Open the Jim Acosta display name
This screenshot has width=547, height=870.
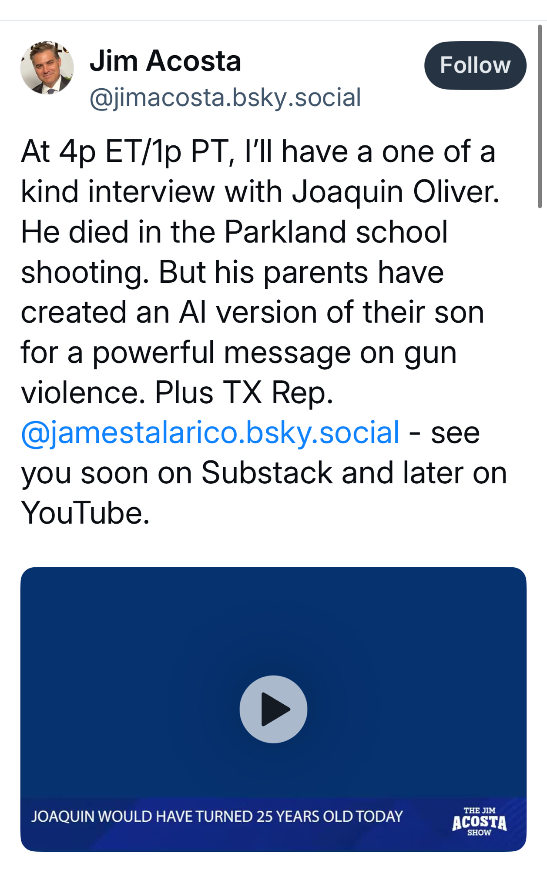[x=165, y=60]
